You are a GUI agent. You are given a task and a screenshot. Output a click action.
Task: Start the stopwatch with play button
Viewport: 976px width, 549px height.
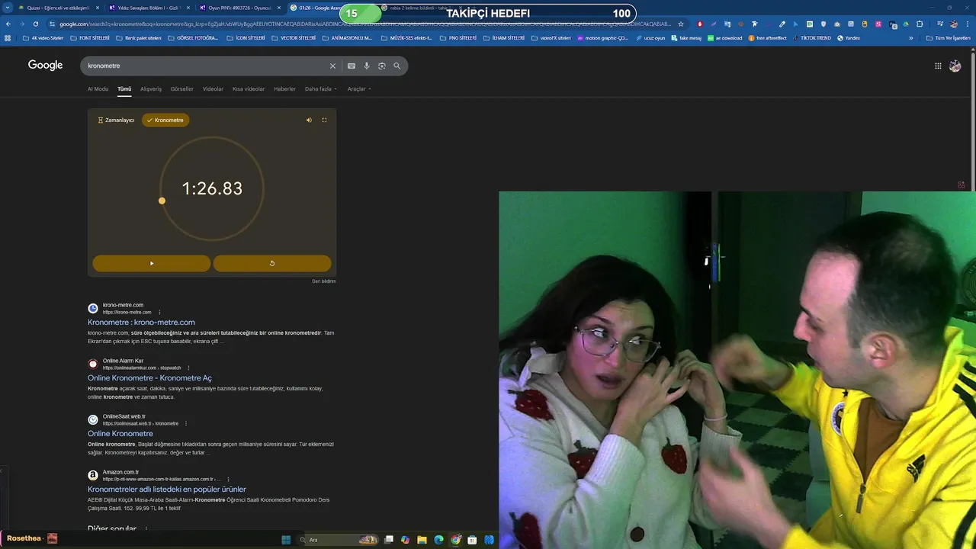[x=151, y=263]
